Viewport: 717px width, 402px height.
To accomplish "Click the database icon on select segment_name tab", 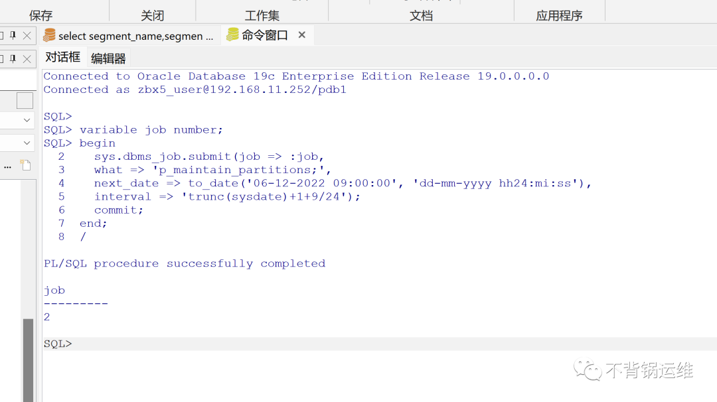I will (x=49, y=35).
